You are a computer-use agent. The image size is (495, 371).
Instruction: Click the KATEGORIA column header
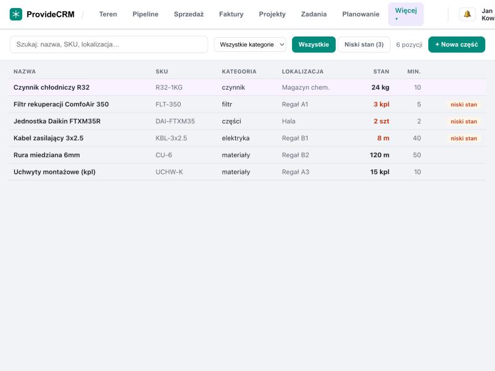coord(239,72)
